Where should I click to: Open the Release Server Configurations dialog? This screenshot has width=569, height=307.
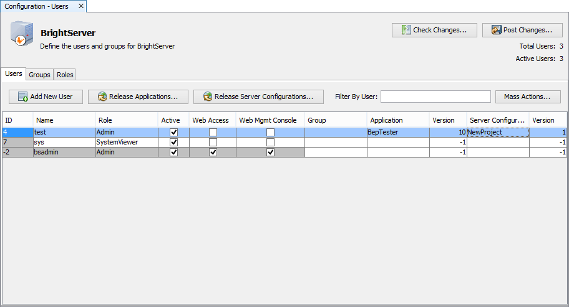click(x=258, y=97)
